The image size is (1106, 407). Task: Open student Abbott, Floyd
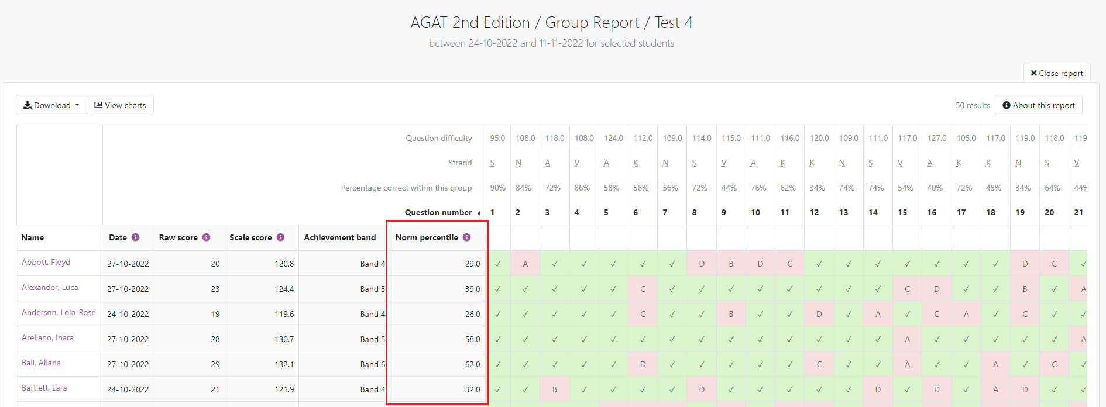click(x=46, y=263)
